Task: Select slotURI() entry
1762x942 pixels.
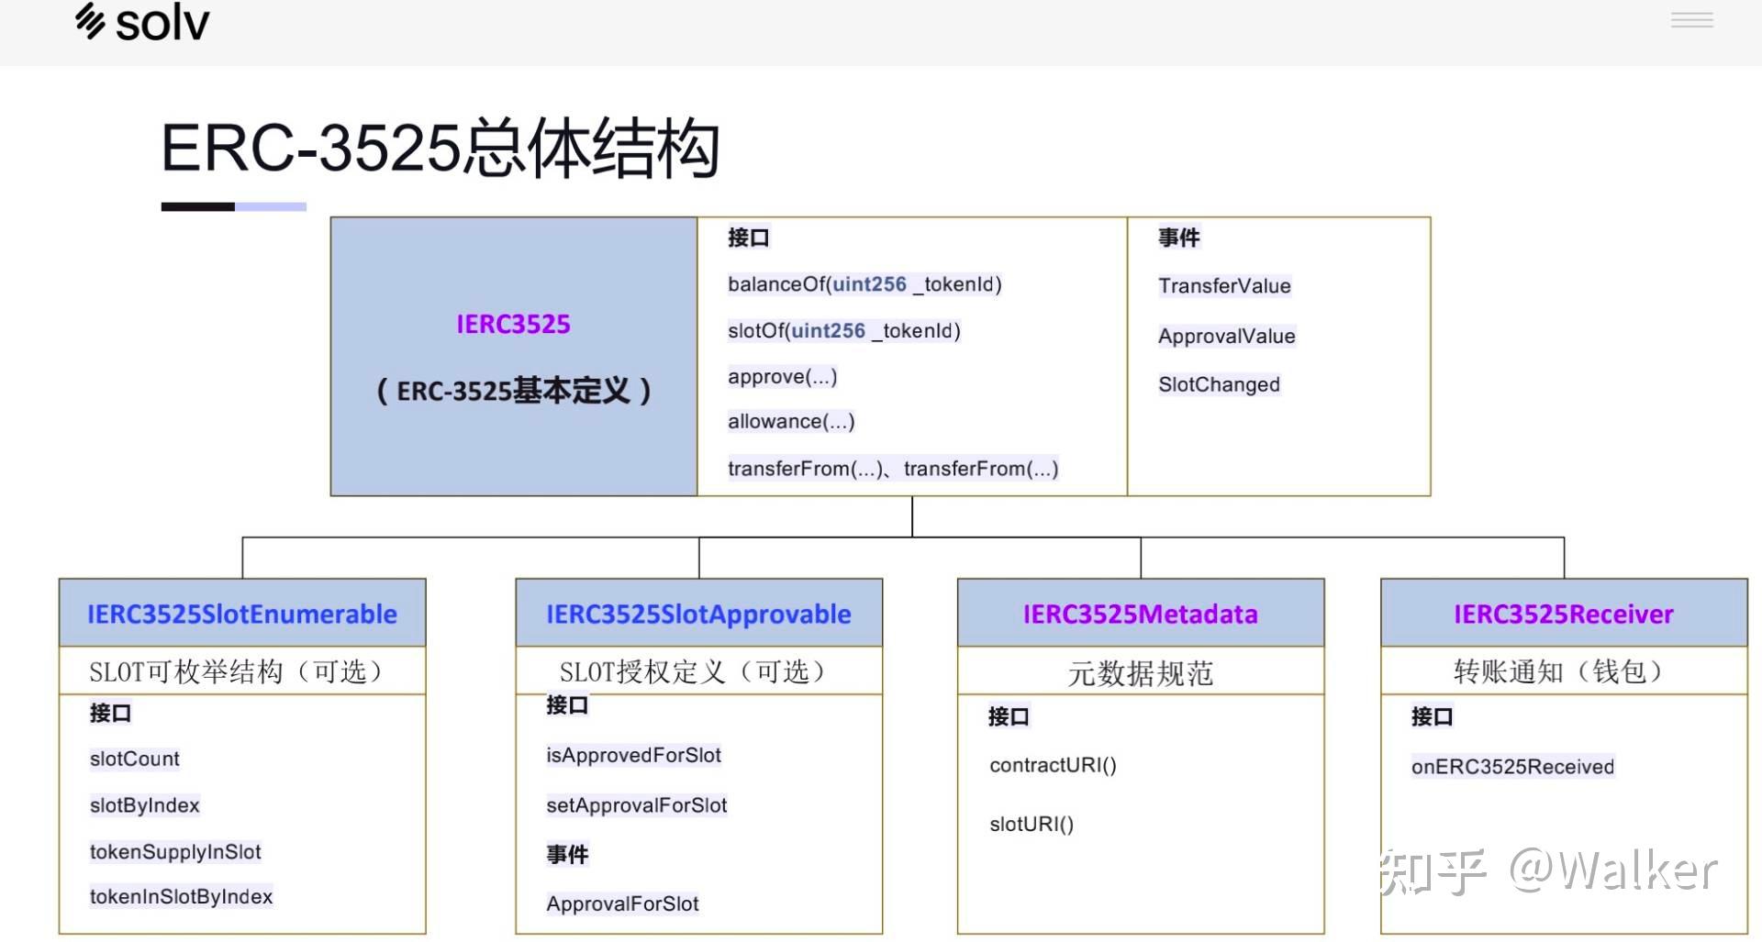Action: pyautogui.click(x=1032, y=824)
